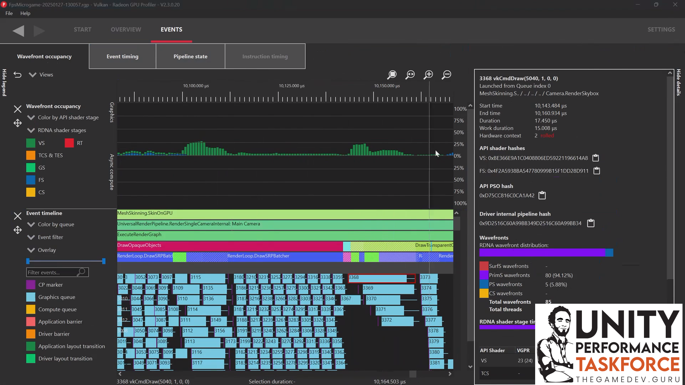The height and width of the screenshot is (385, 685).
Task: Click the back navigation arrow icon
Action: pyautogui.click(x=18, y=31)
